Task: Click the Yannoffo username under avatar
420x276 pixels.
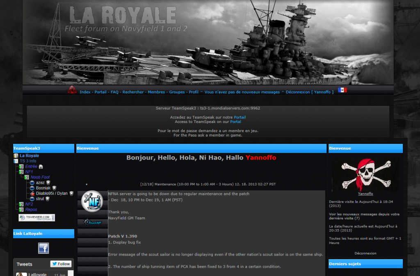Action: [365, 194]
